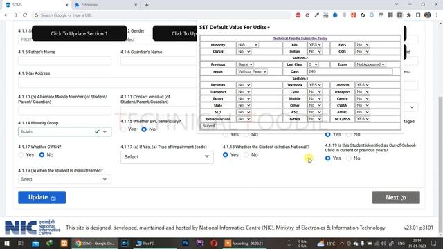Screen dimensions: 443x249
Task: Open Textbook dropdown in Section-3
Action: point(315,85)
